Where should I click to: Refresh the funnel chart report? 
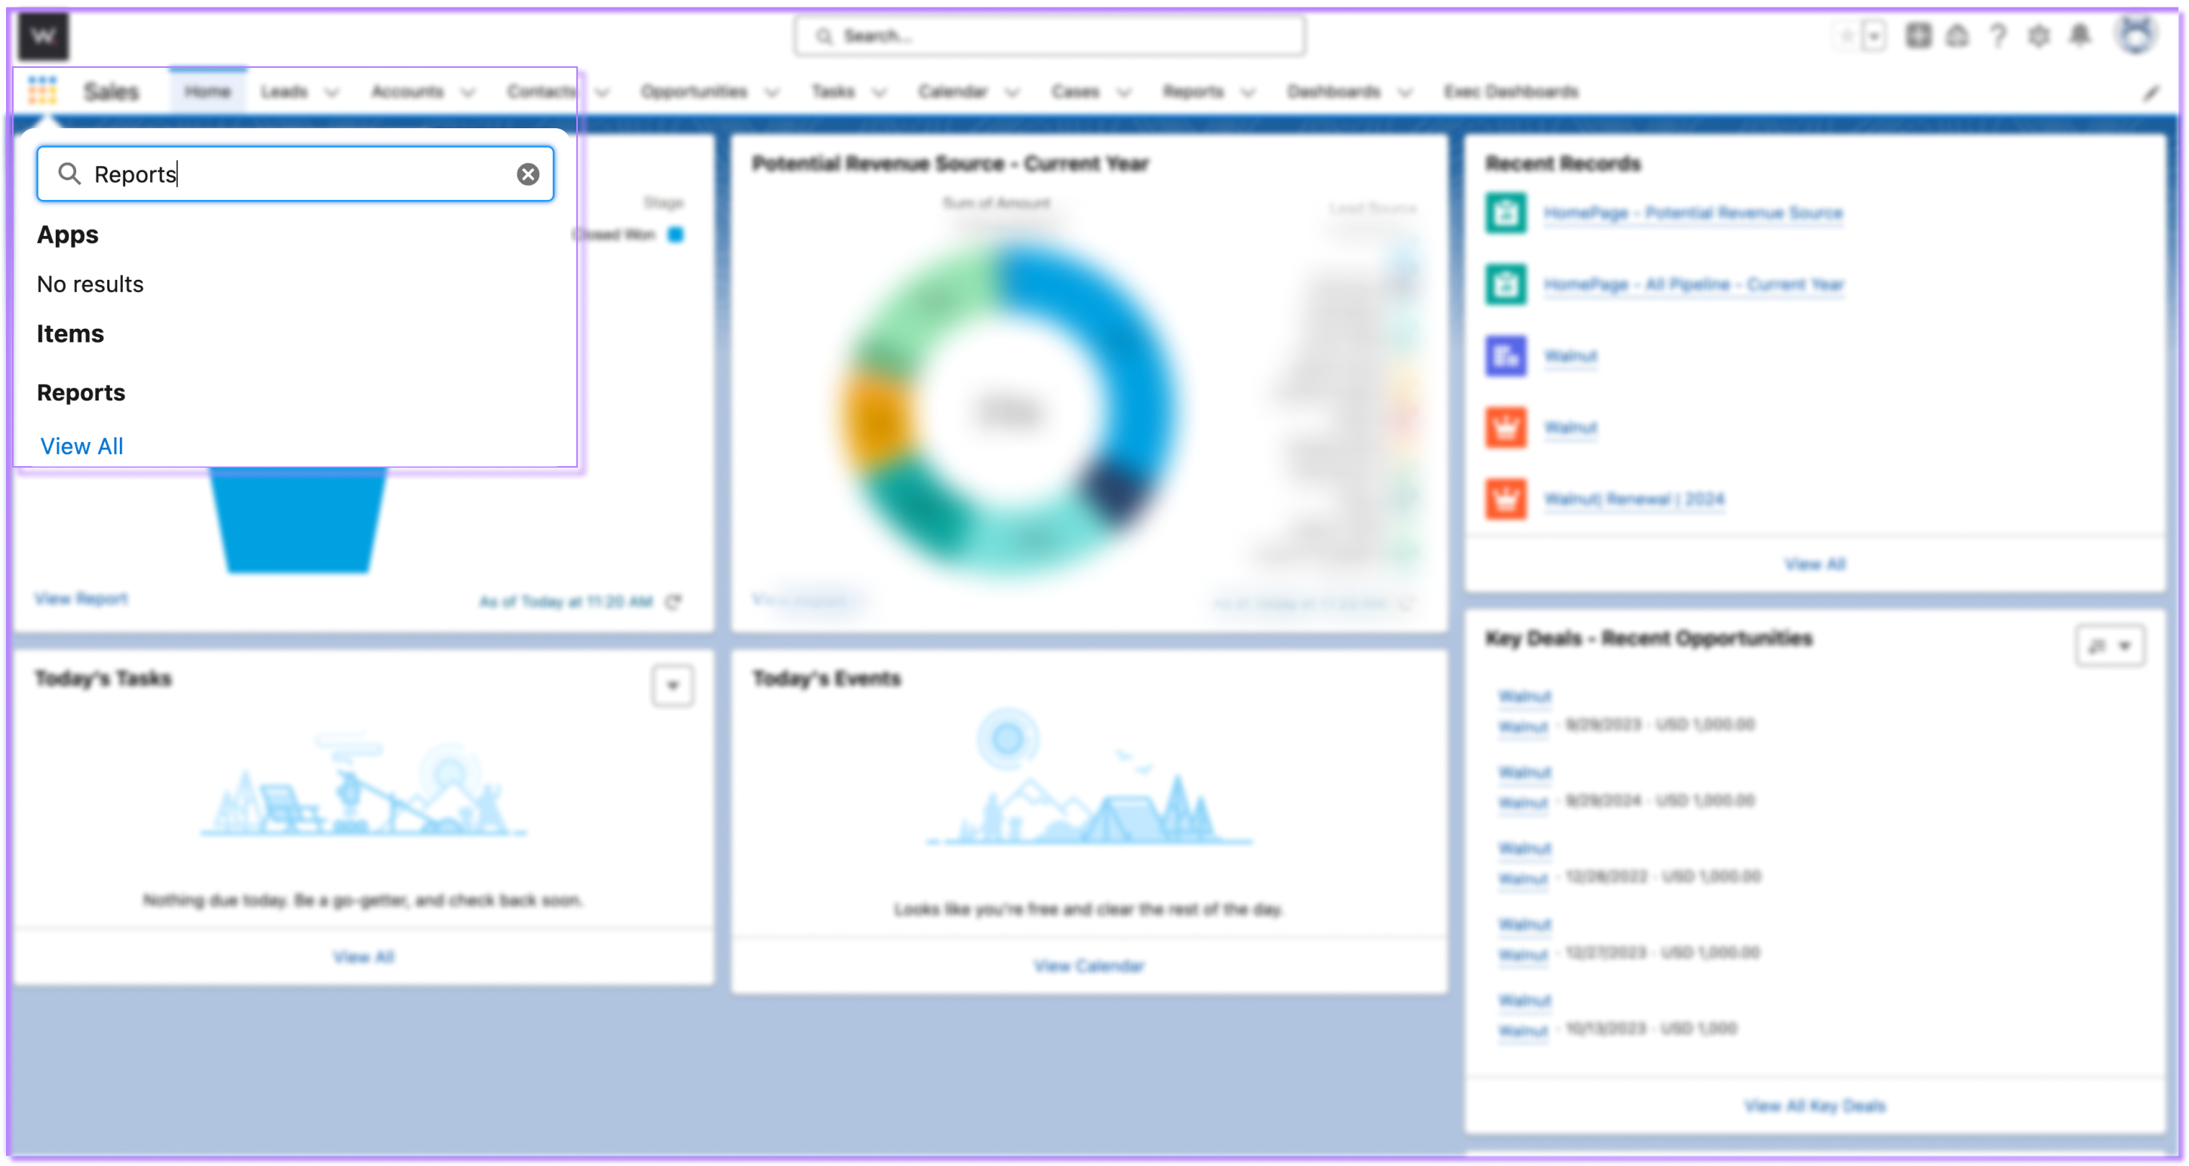coord(673,602)
